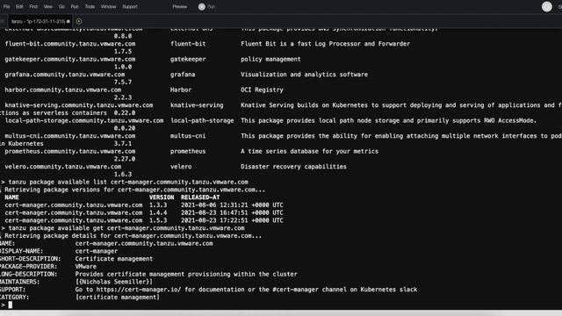Open the View menu
Image resolution: width=562 pixels, height=316 pixels.
pyautogui.click(x=48, y=6)
